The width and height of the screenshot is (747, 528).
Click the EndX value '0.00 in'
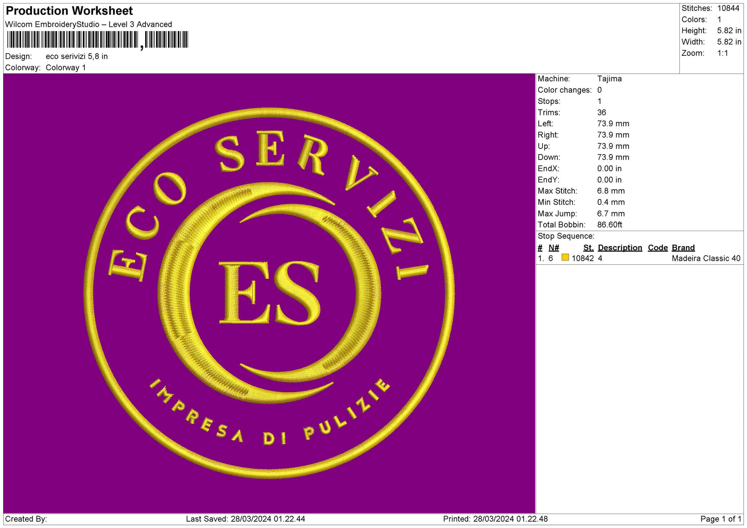coord(609,169)
